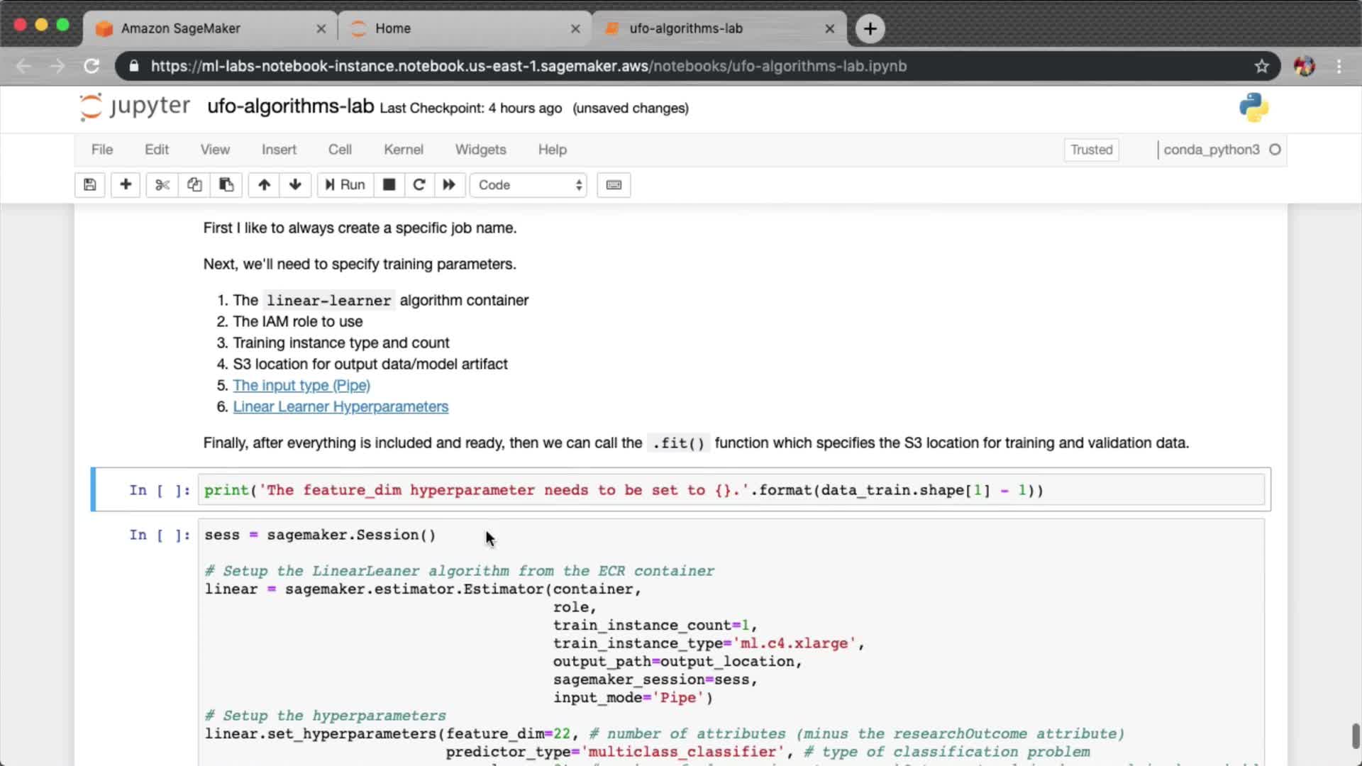
Task: Open Linear Learner Hyperparameters link
Action: point(340,406)
